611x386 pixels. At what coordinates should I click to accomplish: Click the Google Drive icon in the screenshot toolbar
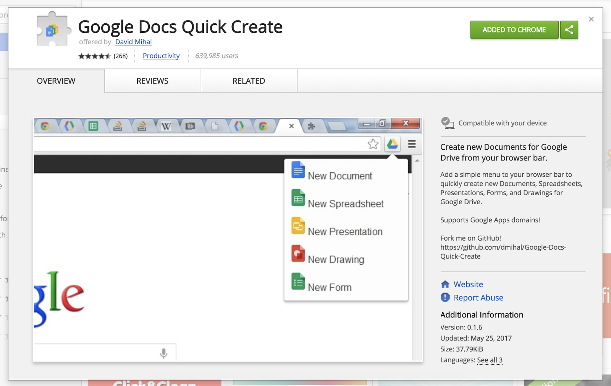click(393, 144)
